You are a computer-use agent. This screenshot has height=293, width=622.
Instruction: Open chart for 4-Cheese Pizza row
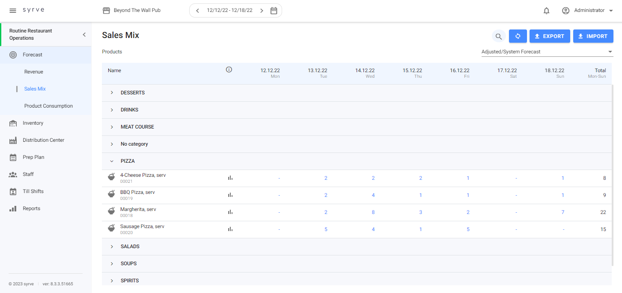(x=230, y=178)
